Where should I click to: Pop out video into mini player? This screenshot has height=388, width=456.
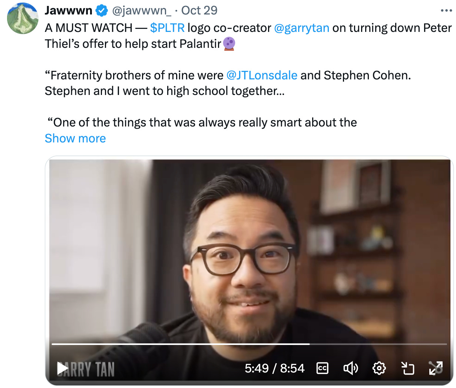point(408,368)
